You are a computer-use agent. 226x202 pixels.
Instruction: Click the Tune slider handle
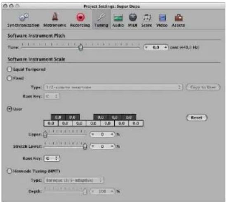coord(81,47)
